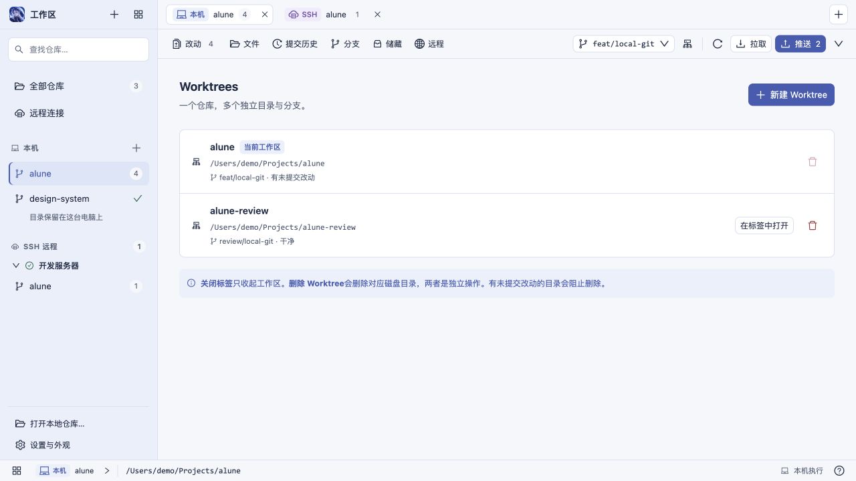Image resolution: width=856 pixels, height=481 pixels.
Task: Click the status bar grid icon
Action: (x=17, y=471)
